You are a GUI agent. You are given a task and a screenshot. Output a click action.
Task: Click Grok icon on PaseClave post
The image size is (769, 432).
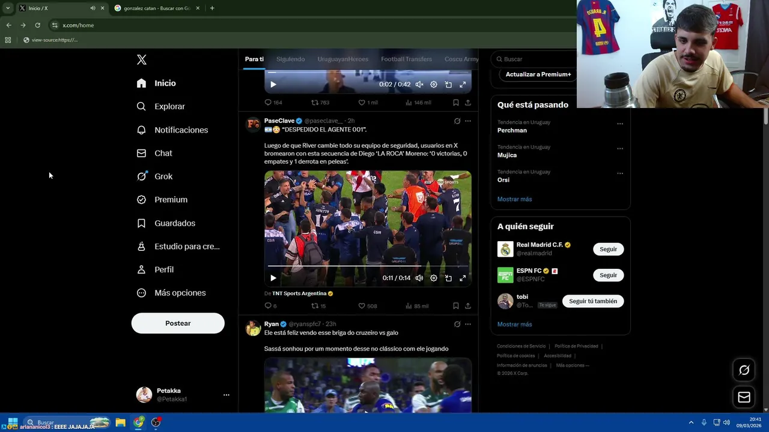(x=457, y=121)
